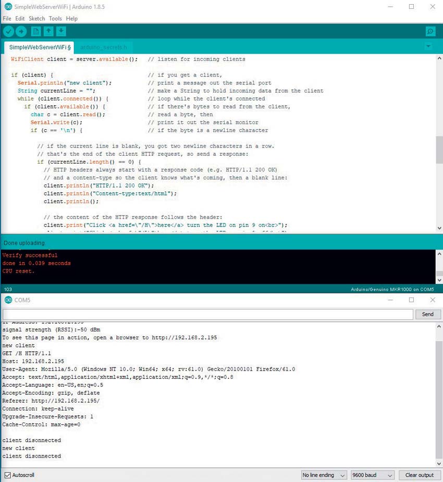This screenshot has width=443, height=482.
Task: Open the File menu
Action: coord(7,18)
